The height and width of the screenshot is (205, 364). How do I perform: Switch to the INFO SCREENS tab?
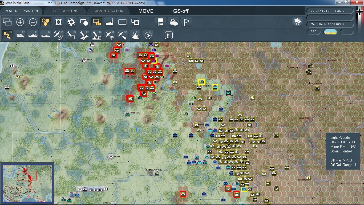click(65, 11)
